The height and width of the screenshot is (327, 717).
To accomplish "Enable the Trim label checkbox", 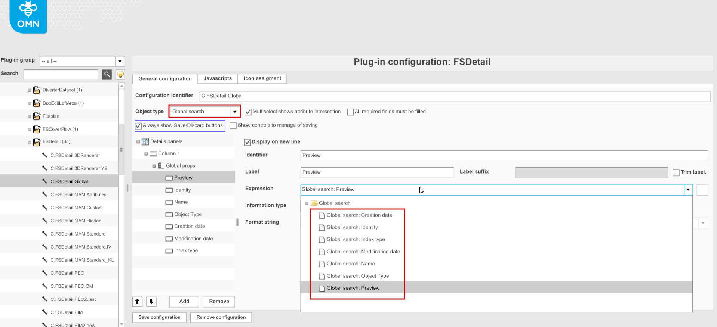I will point(676,172).
